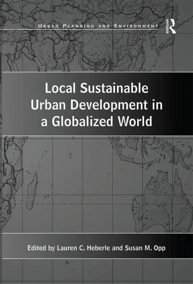This screenshot has height=284, width=193.
Task: Click the 'Urban Planning and Environment' series title
Action: tap(98, 26)
